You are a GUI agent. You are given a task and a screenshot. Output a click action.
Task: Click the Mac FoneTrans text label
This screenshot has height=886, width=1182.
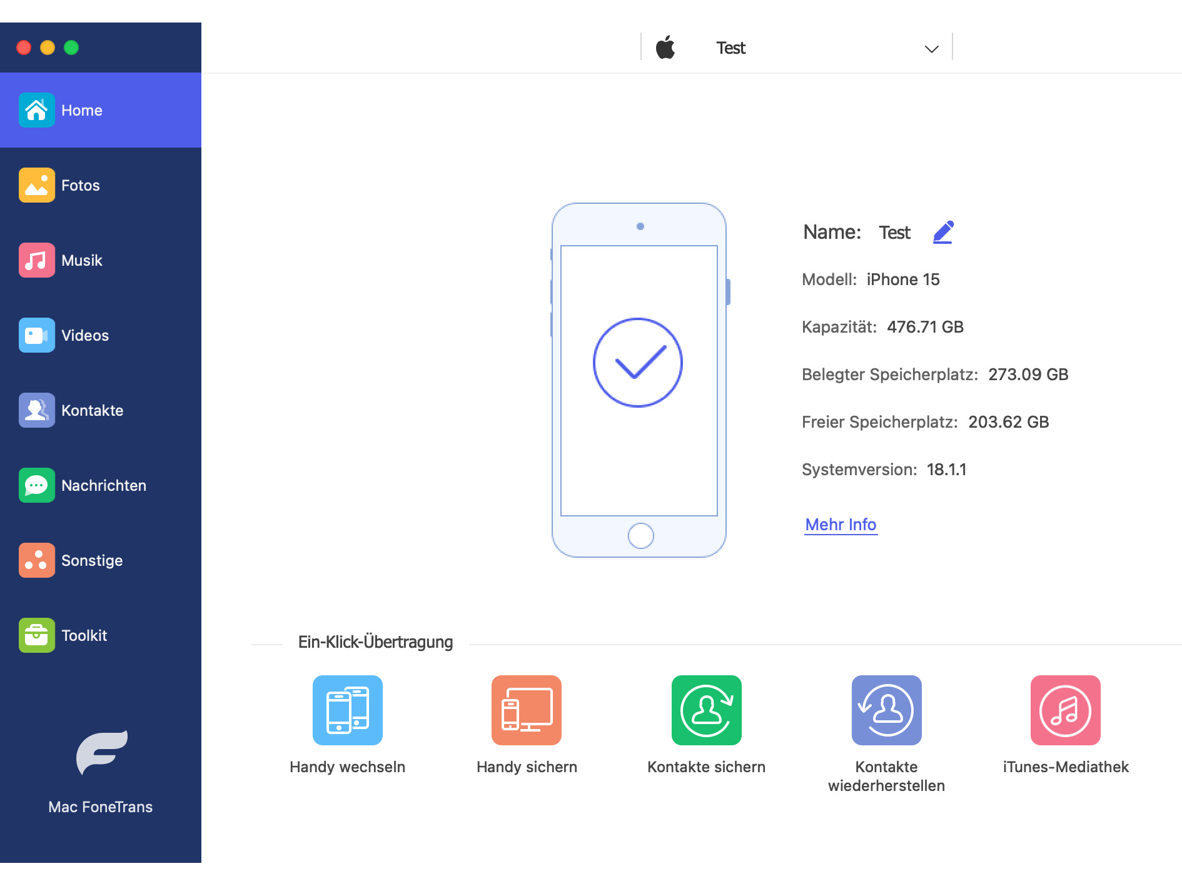pyautogui.click(x=101, y=807)
